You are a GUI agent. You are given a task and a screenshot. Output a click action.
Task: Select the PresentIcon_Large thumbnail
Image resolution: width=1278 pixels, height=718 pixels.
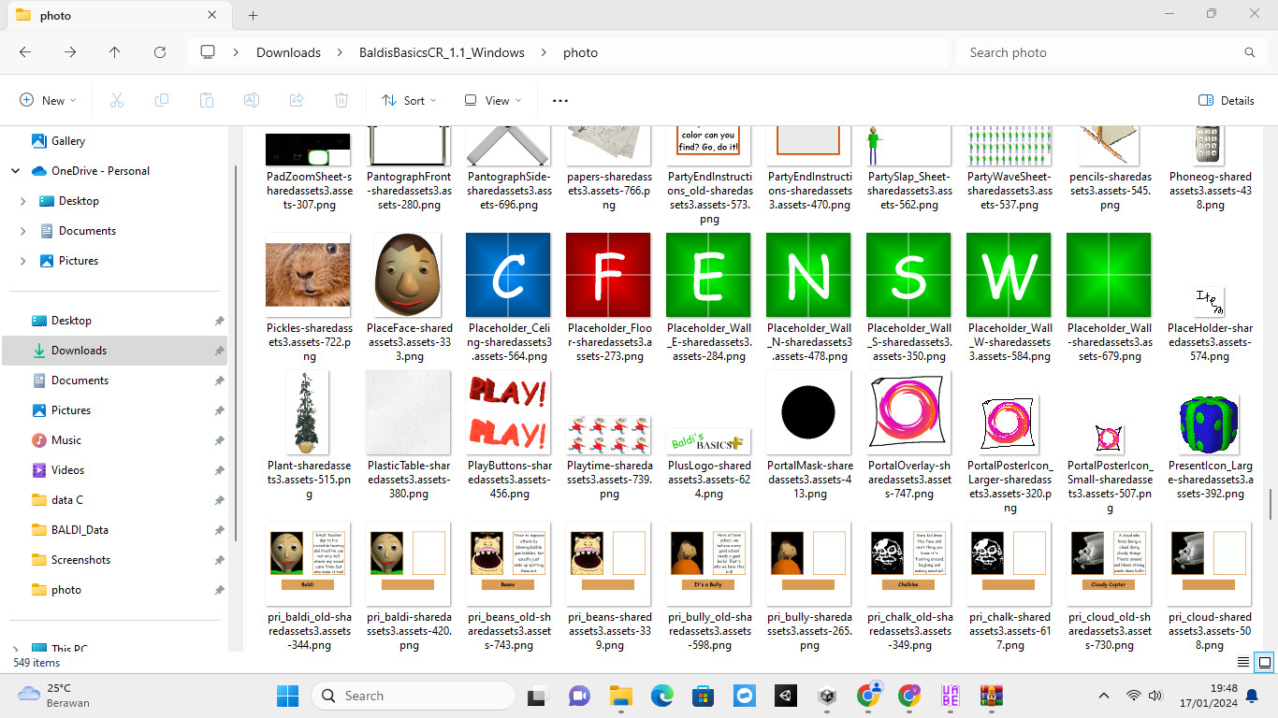point(1208,424)
